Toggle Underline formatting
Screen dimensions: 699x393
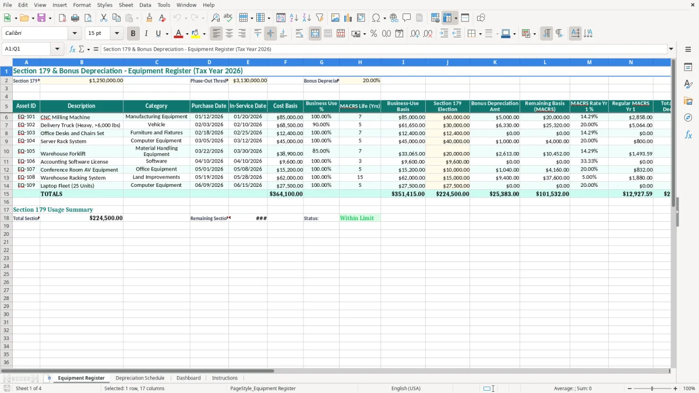pos(158,34)
